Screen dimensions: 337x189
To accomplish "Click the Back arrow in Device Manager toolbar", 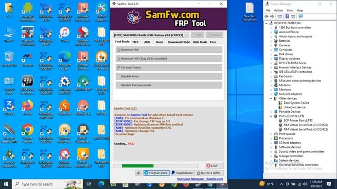I will coord(267,16).
